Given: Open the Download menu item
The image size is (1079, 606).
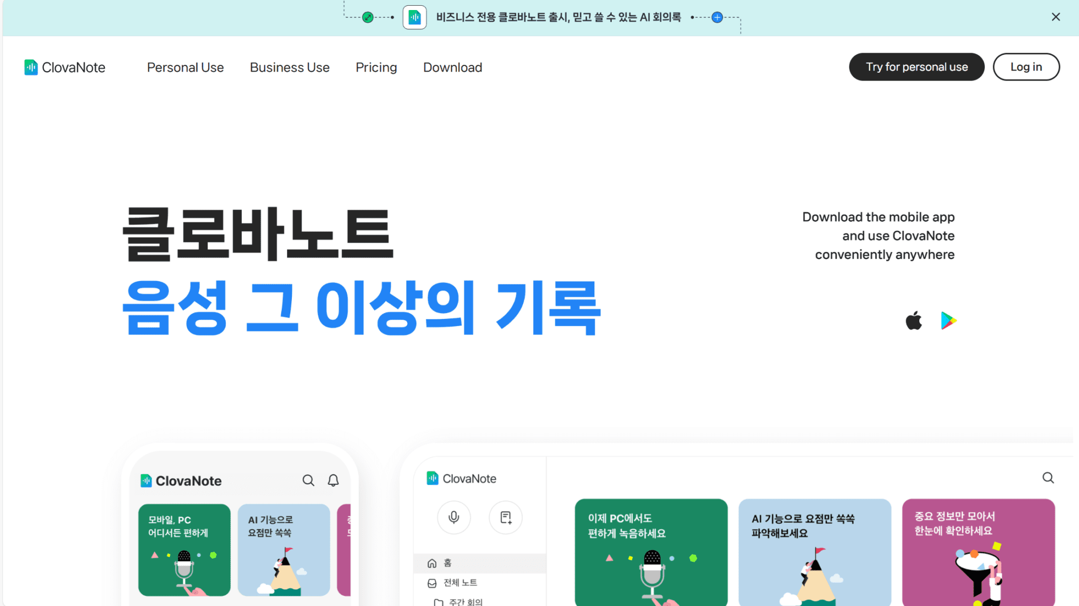Looking at the screenshot, I should point(453,67).
